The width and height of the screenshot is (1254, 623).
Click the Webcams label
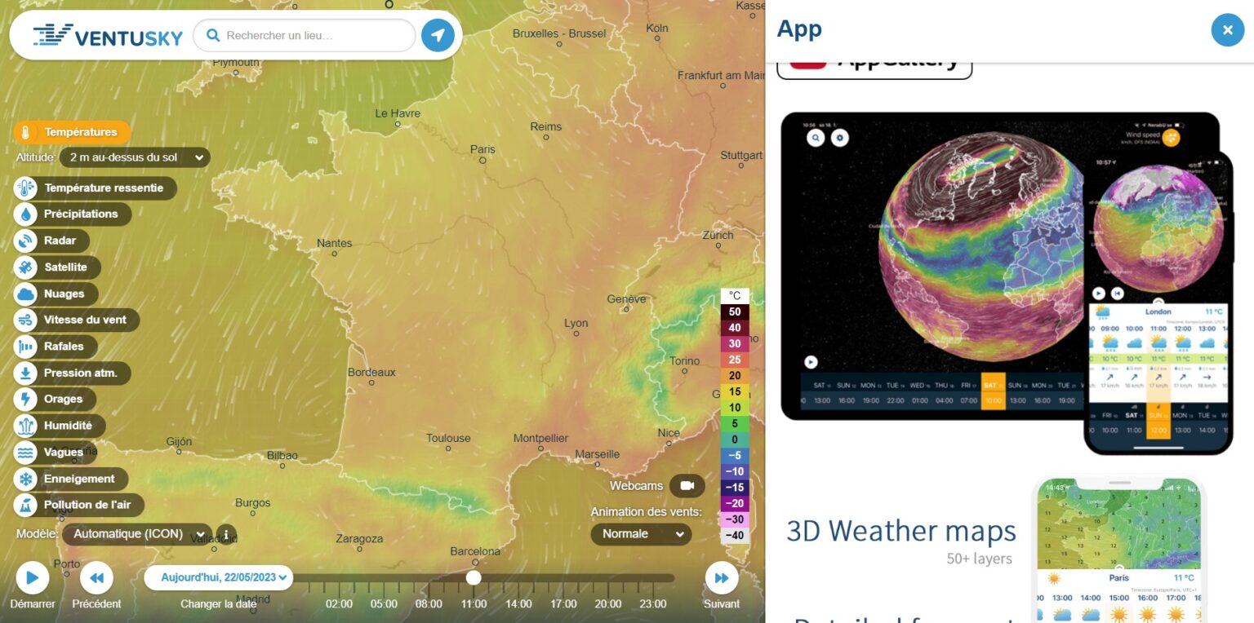[636, 486]
